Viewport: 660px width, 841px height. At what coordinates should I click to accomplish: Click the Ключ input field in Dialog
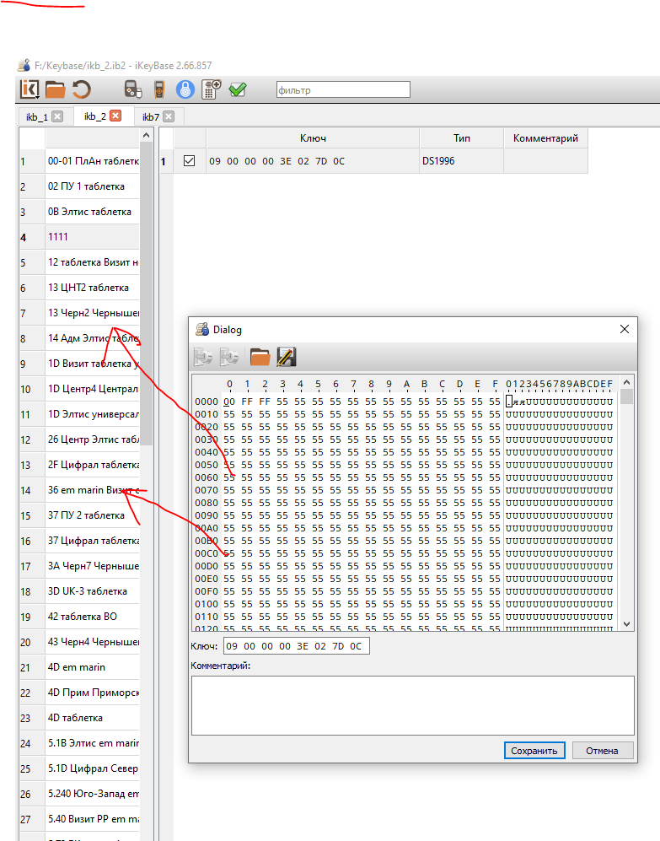pos(296,646)
